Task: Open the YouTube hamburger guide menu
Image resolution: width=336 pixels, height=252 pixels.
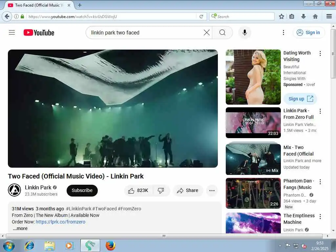Action: point(12,32)
